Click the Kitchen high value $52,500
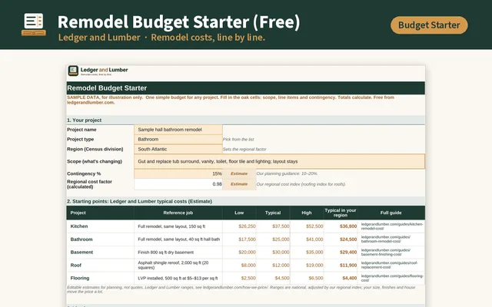The width and height of the screenshot is (492, 307). (x=314, y=226)
